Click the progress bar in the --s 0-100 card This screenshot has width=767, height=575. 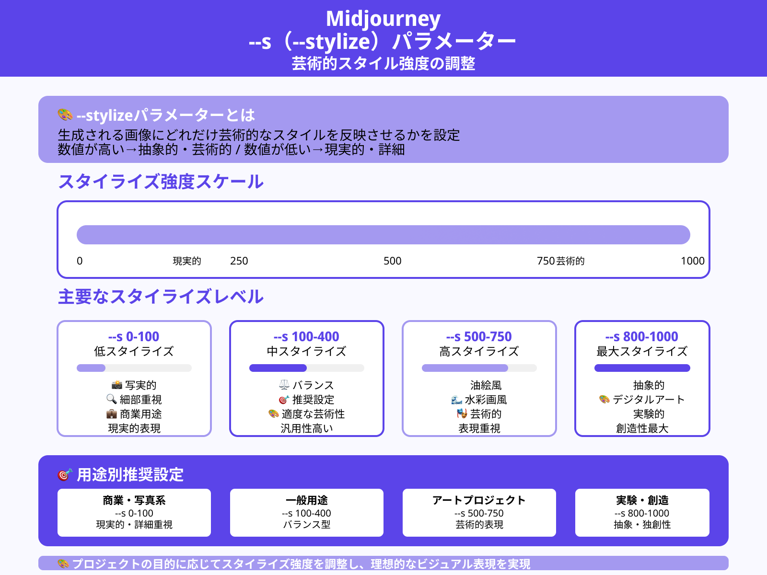pos(134,368)
